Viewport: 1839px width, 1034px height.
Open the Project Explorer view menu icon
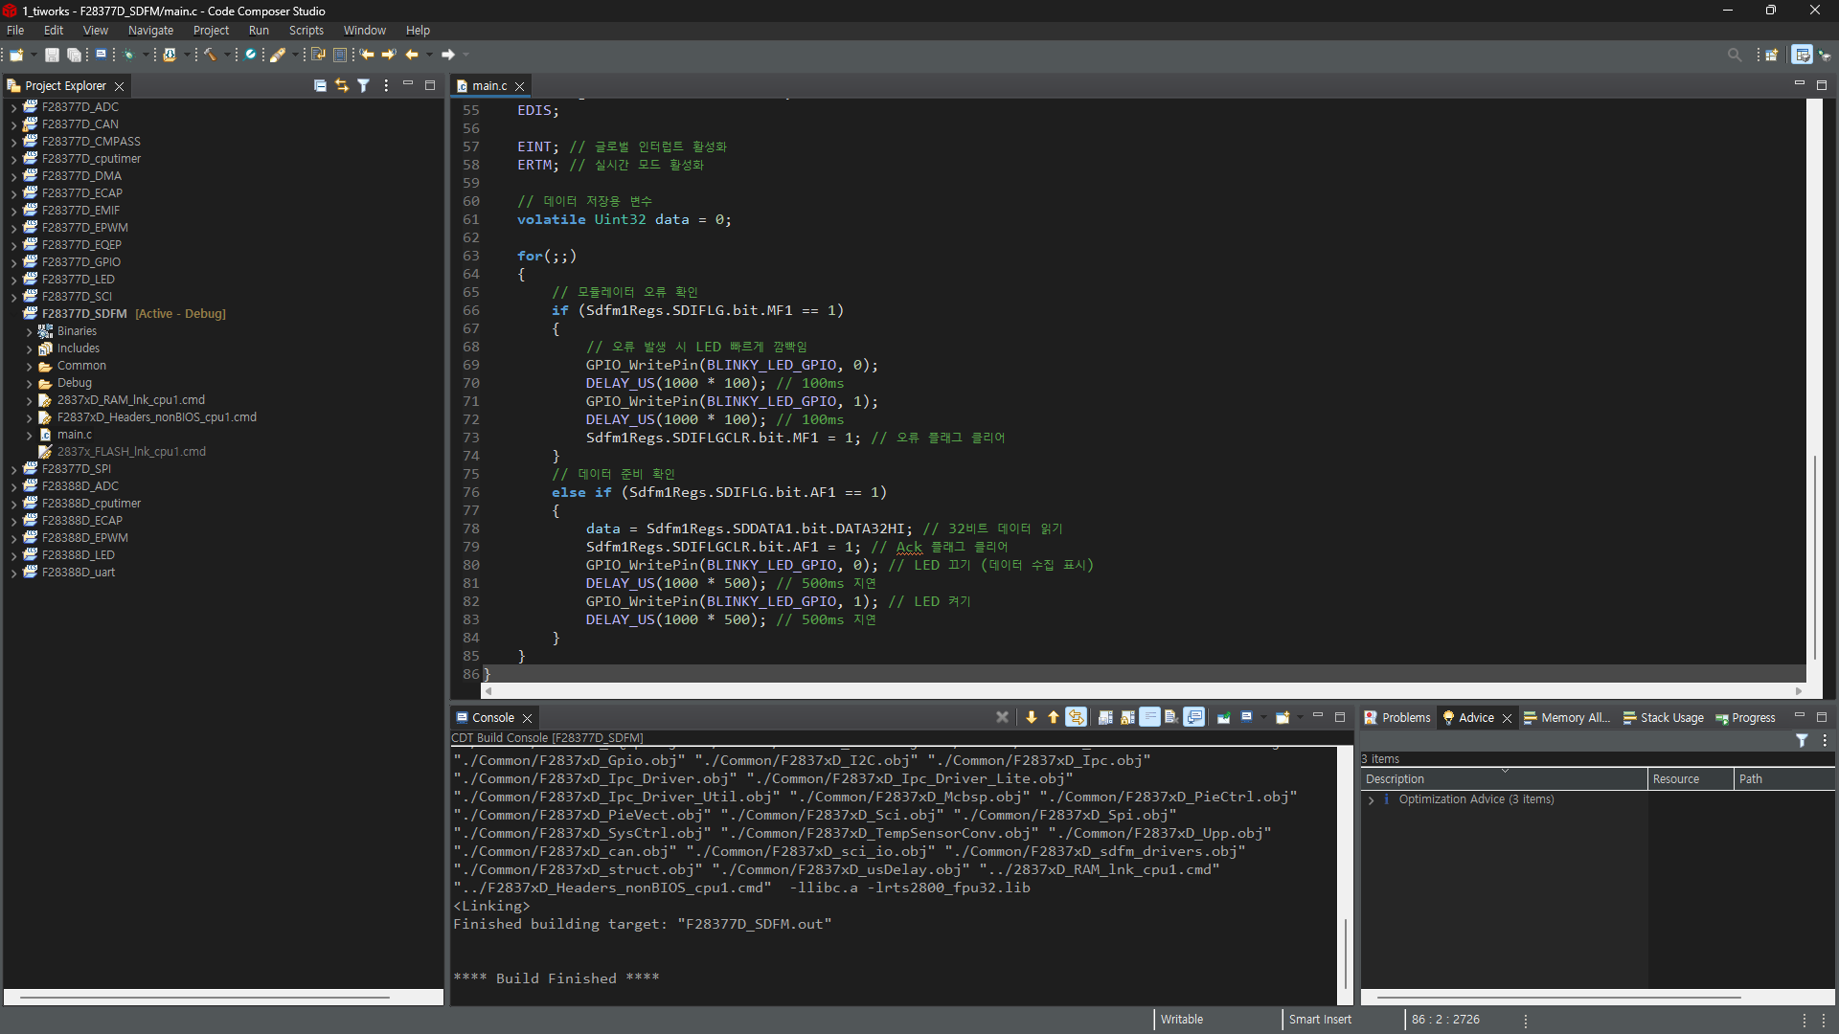click(x=386, y=85)
